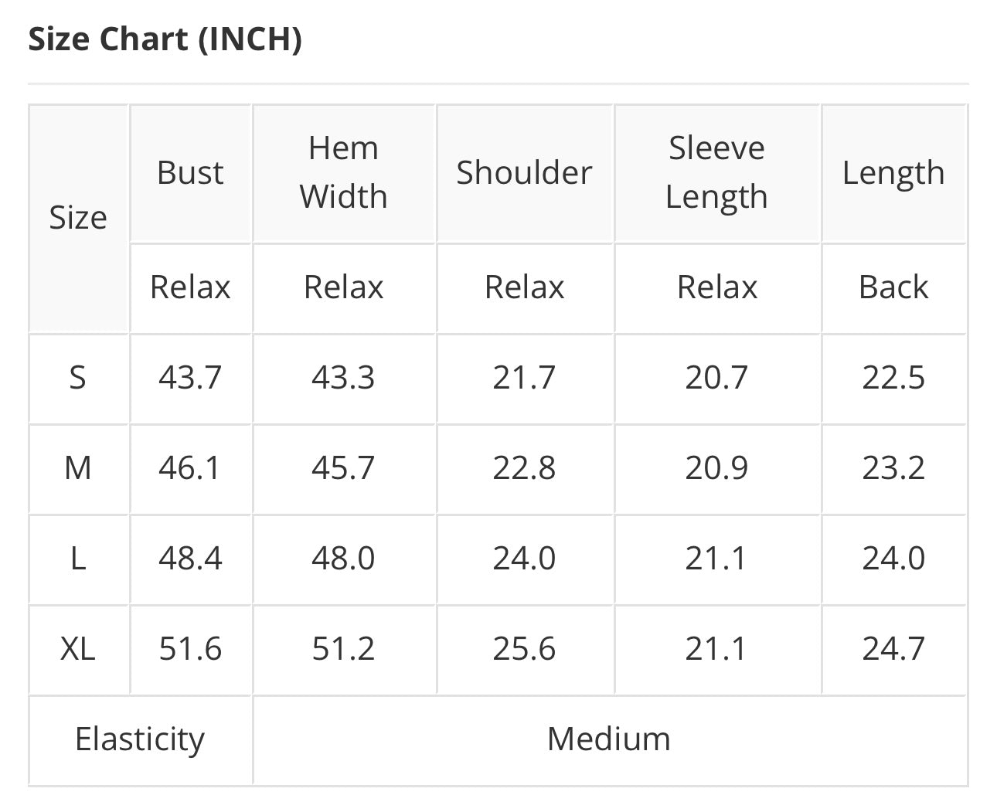Viewport: 997px width, 812px height.
Task: Click the Elasticity row label
Action: click(x=140, y=739)
